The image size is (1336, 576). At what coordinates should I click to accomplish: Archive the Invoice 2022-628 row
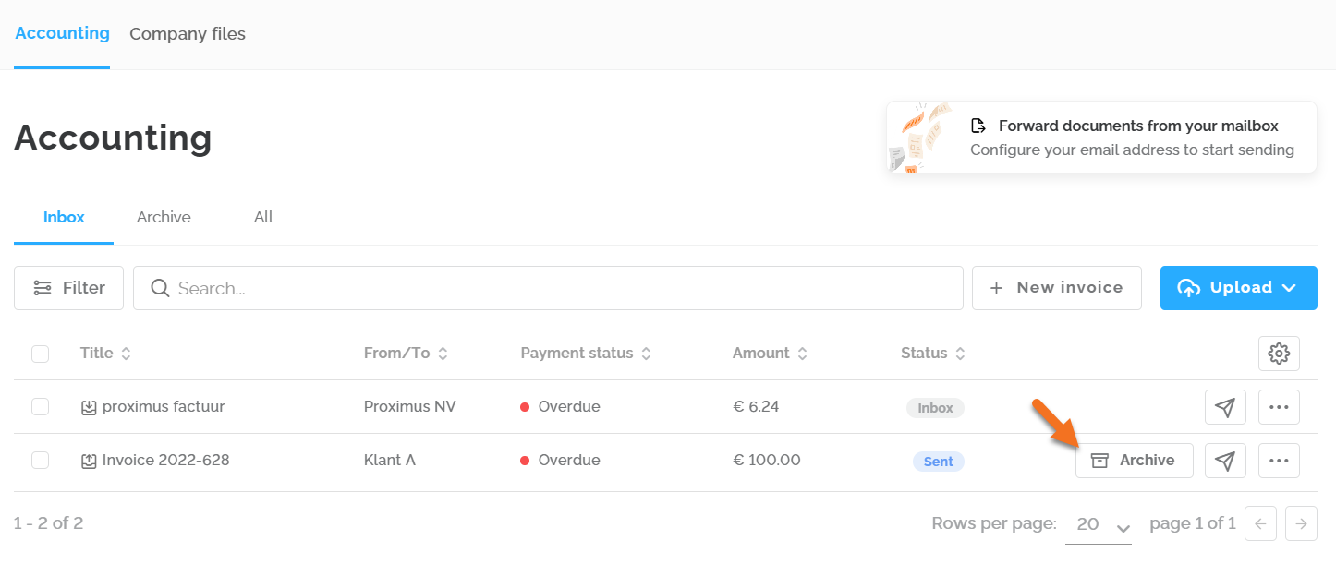1134,461
